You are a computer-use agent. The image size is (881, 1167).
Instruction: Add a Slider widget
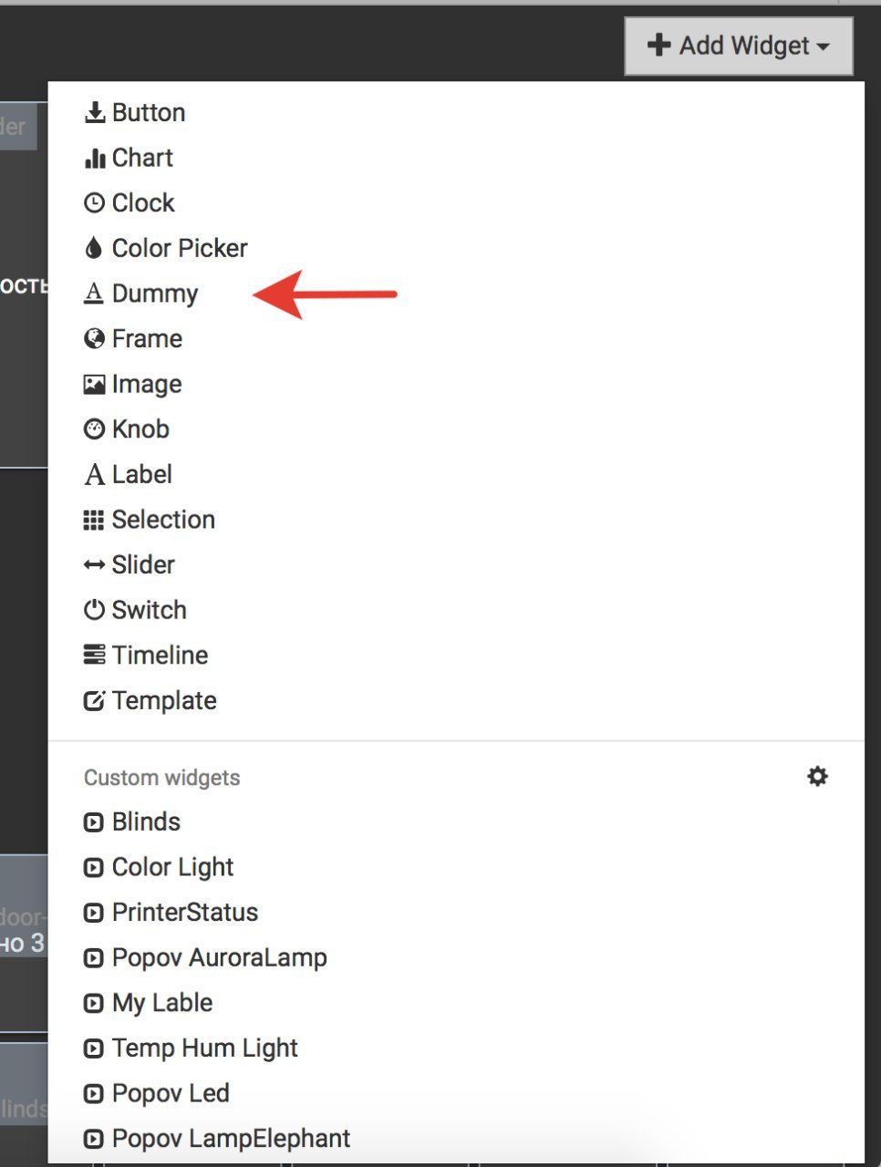coord(456,564)
